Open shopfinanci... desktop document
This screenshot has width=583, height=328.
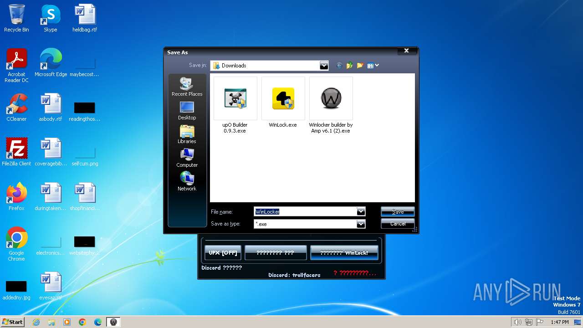(x=85, y=197)
